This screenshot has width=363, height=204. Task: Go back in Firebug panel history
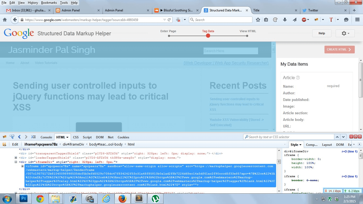pyautogui.click(x=19, y=137)
